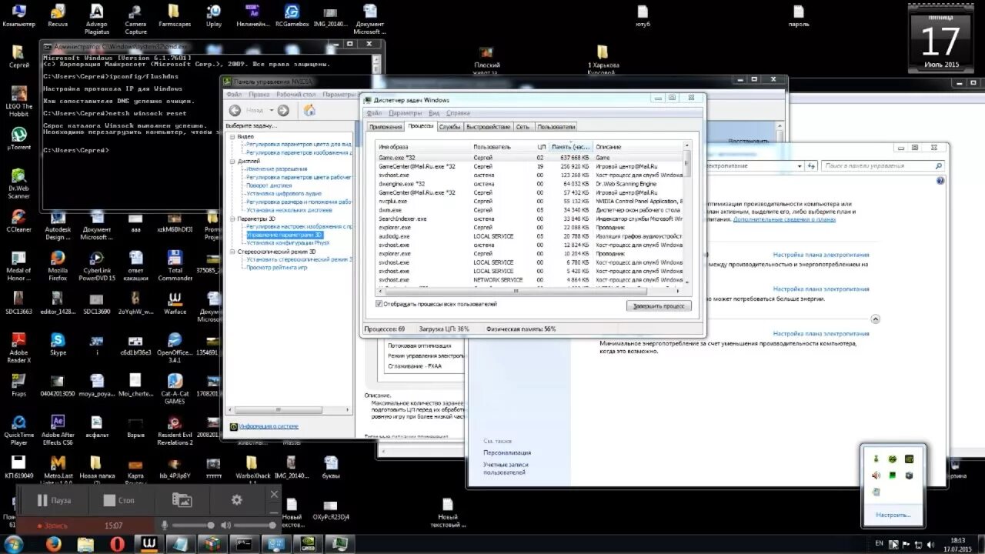
Task: Click NVIDIA panel back arrow button
Action: pyautogui.click(x=235, y=110)
